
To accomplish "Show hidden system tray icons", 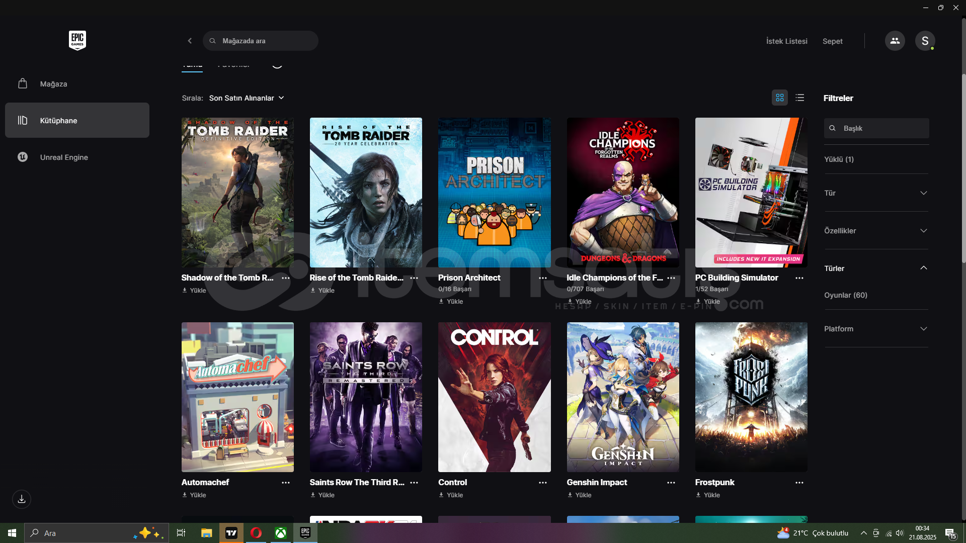I will tap(863, 533).
